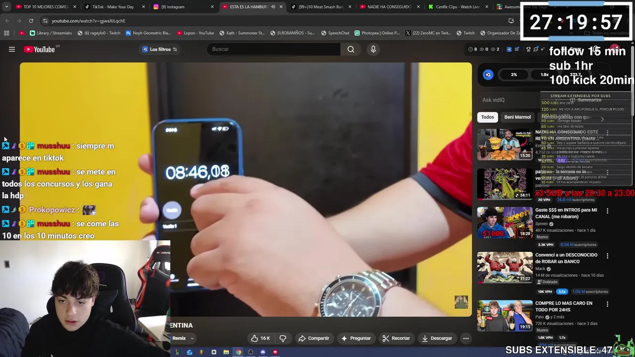
Task: Go back with the browser back arrow
Action: pos(7,21)
